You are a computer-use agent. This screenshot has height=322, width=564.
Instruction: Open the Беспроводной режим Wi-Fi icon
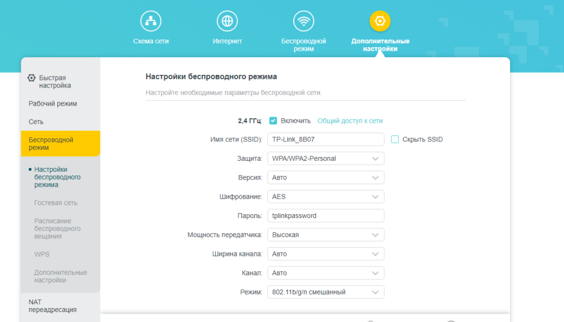point(303,21)
